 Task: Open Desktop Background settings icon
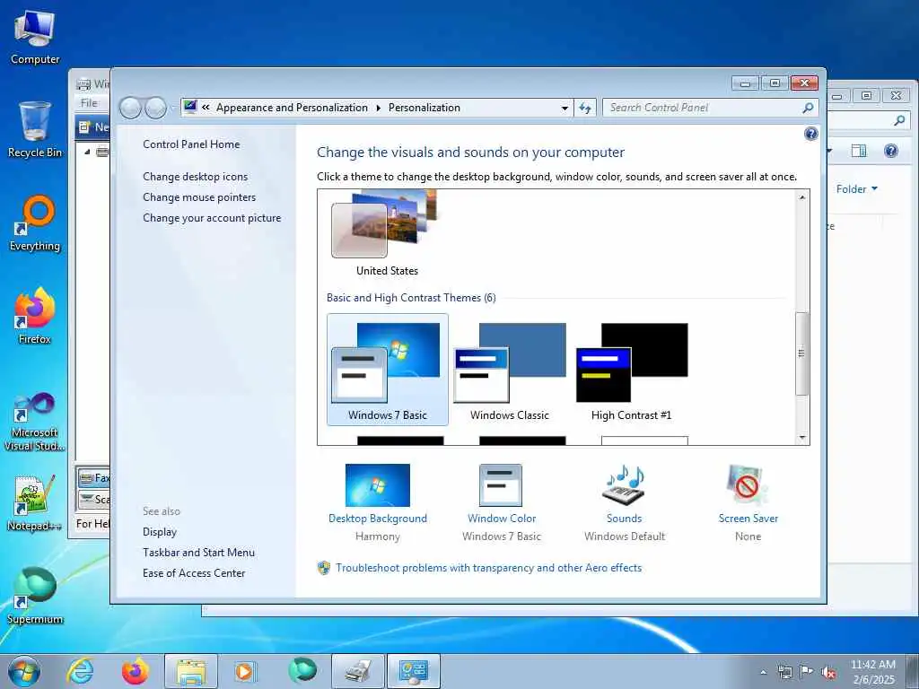tap(378, 485)
